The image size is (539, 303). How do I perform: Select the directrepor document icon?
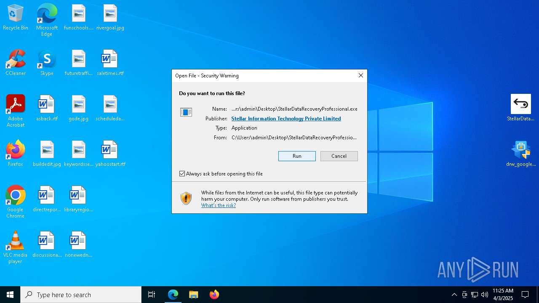pos(47,199)
